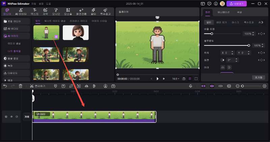Click the export frame upload icon
This screenshot has width=270, height=142.
(x=113, y=86)
